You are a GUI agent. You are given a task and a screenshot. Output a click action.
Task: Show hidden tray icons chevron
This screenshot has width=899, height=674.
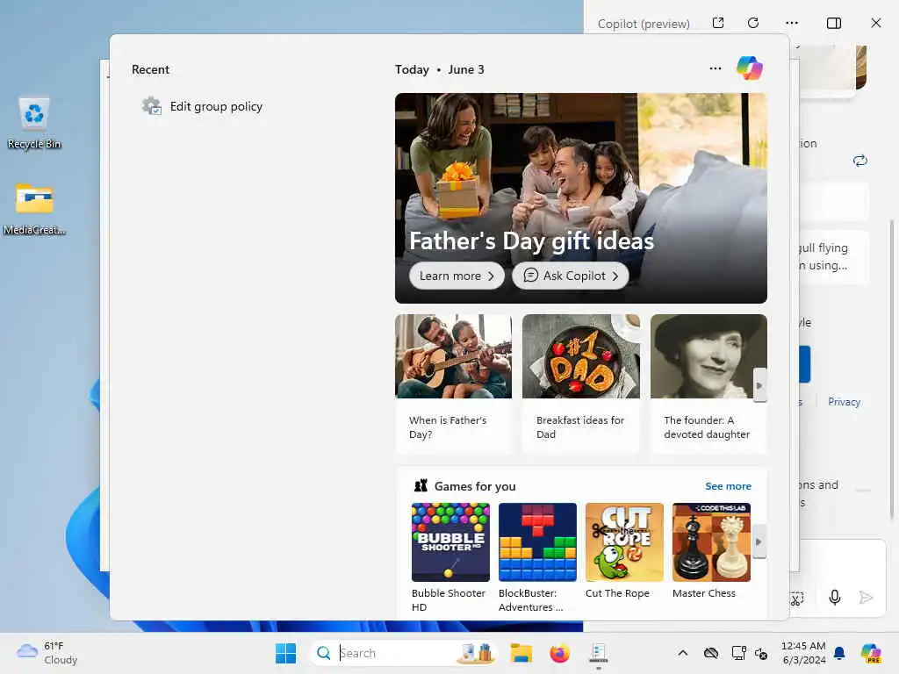(682, 653)
